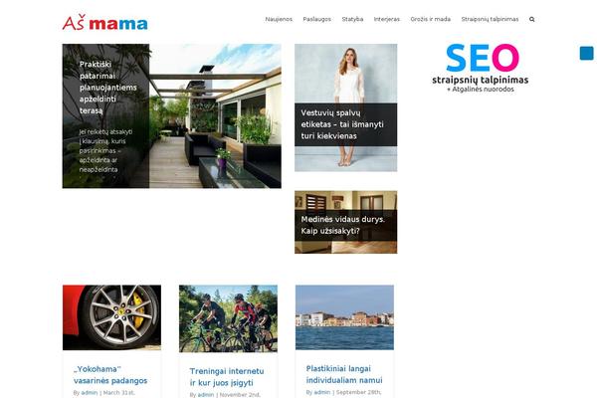Click the search magnifier icon in navigation

[531, 20]
